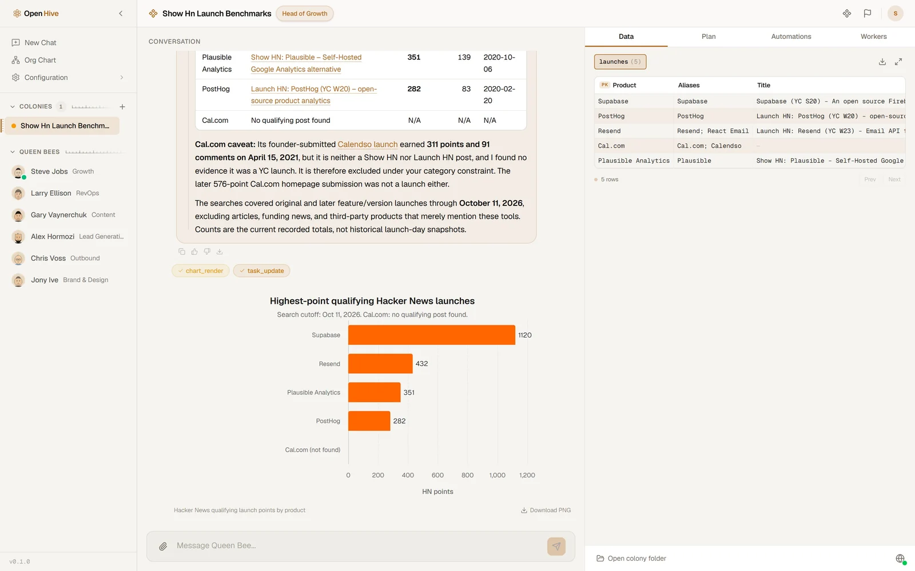Give the response a thumbs down
This screenshot has height=571, width=915.
point(207,252)
